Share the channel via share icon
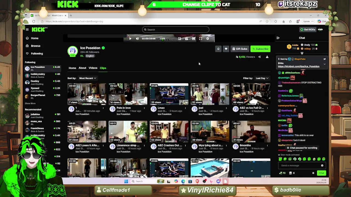Viewport: 351px width, 197px height. (259, 57)
